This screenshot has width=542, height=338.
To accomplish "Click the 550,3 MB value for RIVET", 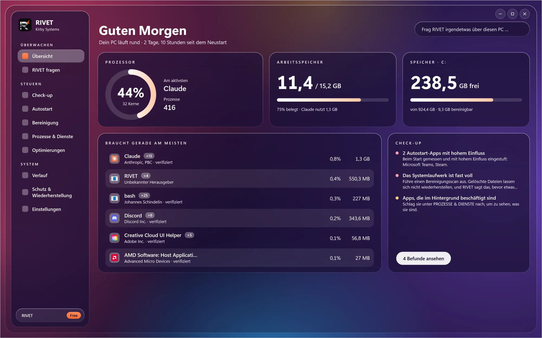I will click(x=359, y=179).
